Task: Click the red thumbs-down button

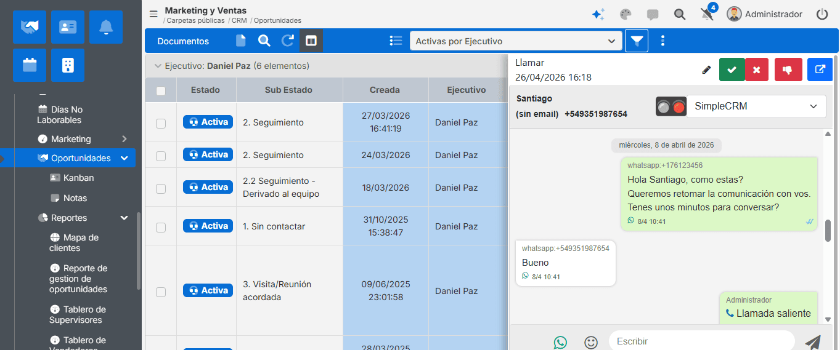Action: pyautogui.click(x=788, y=70)
